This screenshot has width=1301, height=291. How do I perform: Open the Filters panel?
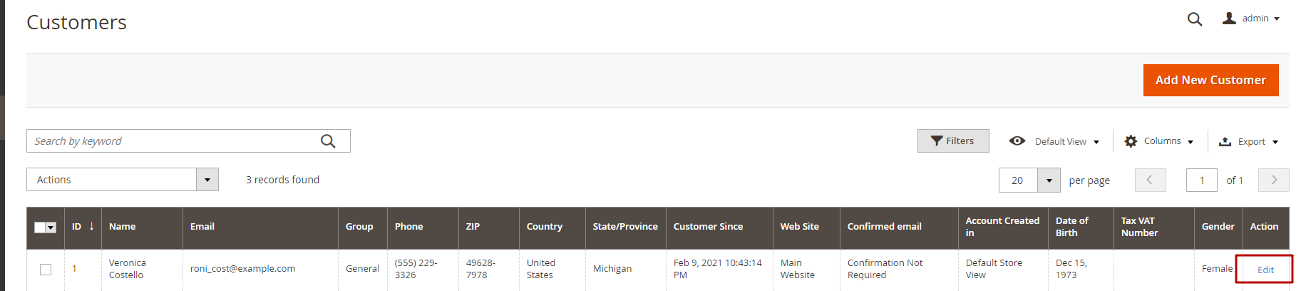[x=953, y=141]
